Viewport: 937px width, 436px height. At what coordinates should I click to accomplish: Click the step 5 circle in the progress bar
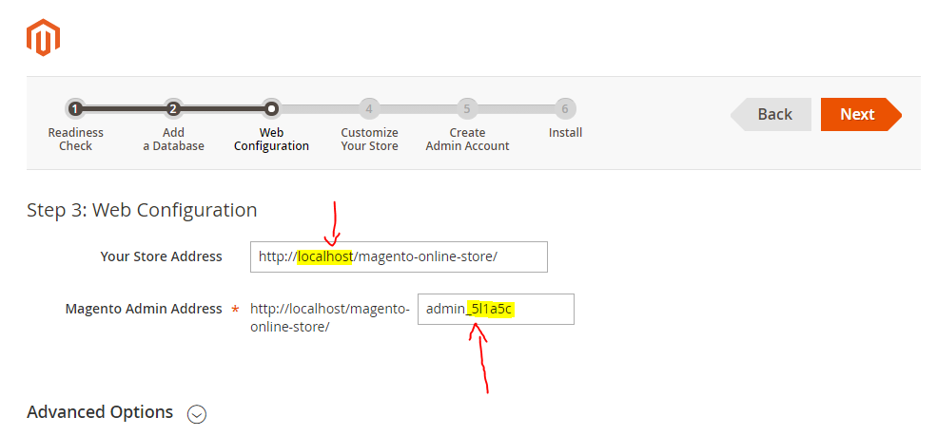click(466, 109)
